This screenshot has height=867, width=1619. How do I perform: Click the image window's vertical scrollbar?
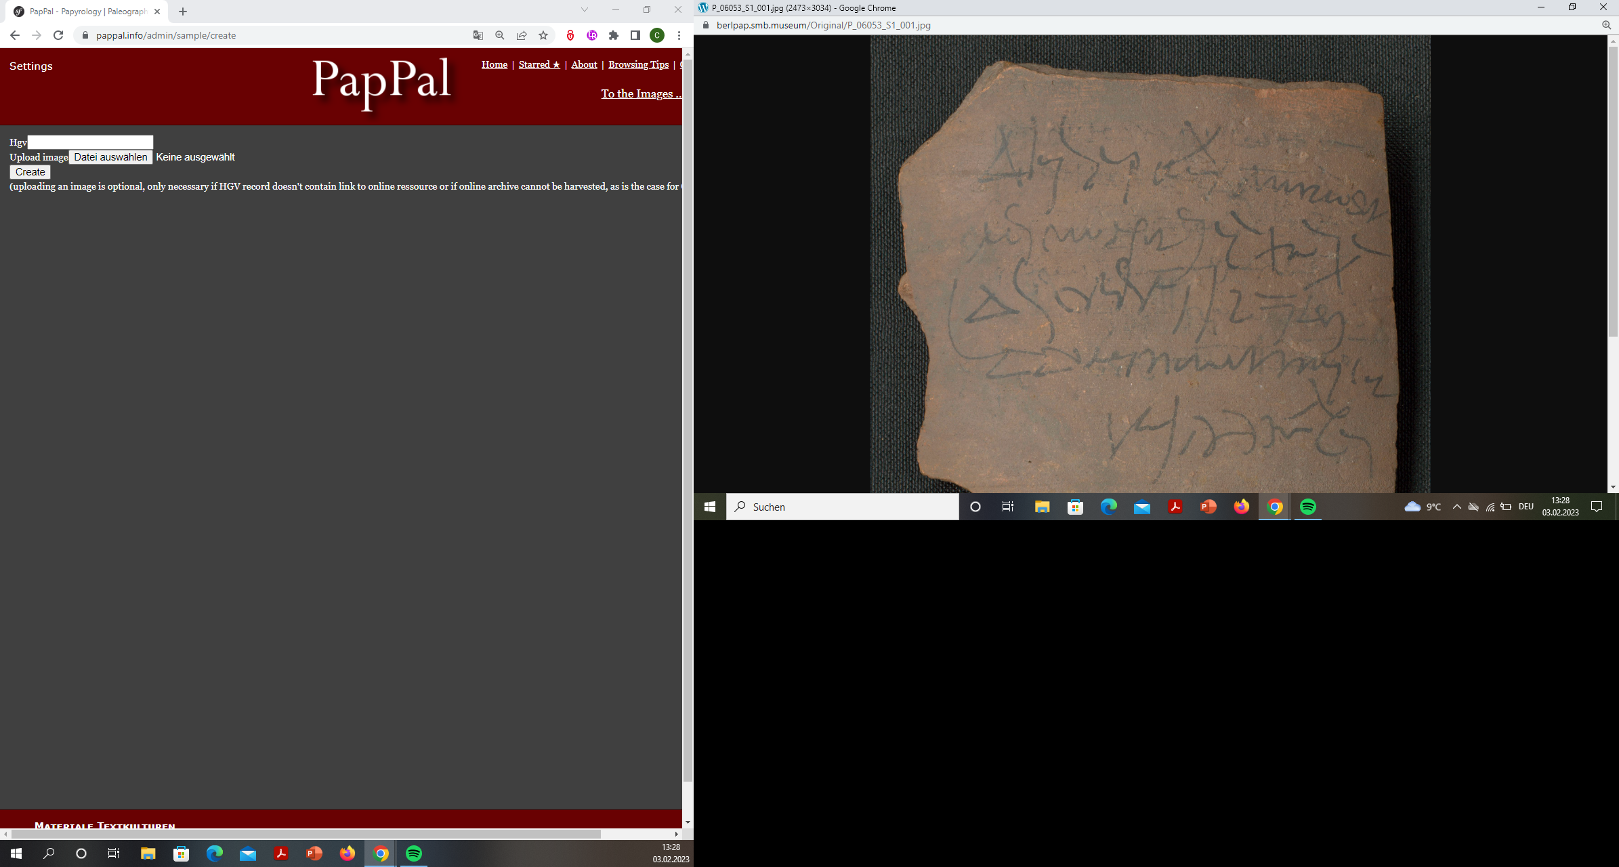click(1613, 192)
